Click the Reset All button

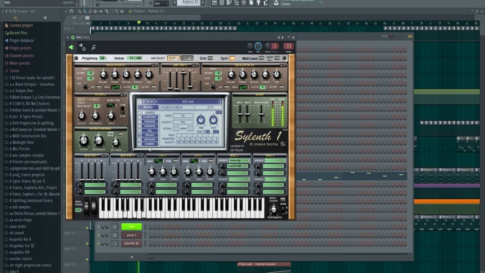[x=277, y=58]
